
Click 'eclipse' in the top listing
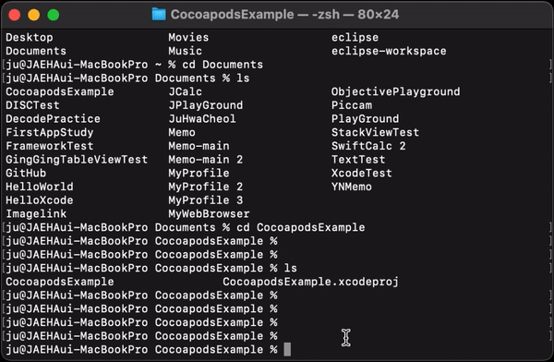355,37
